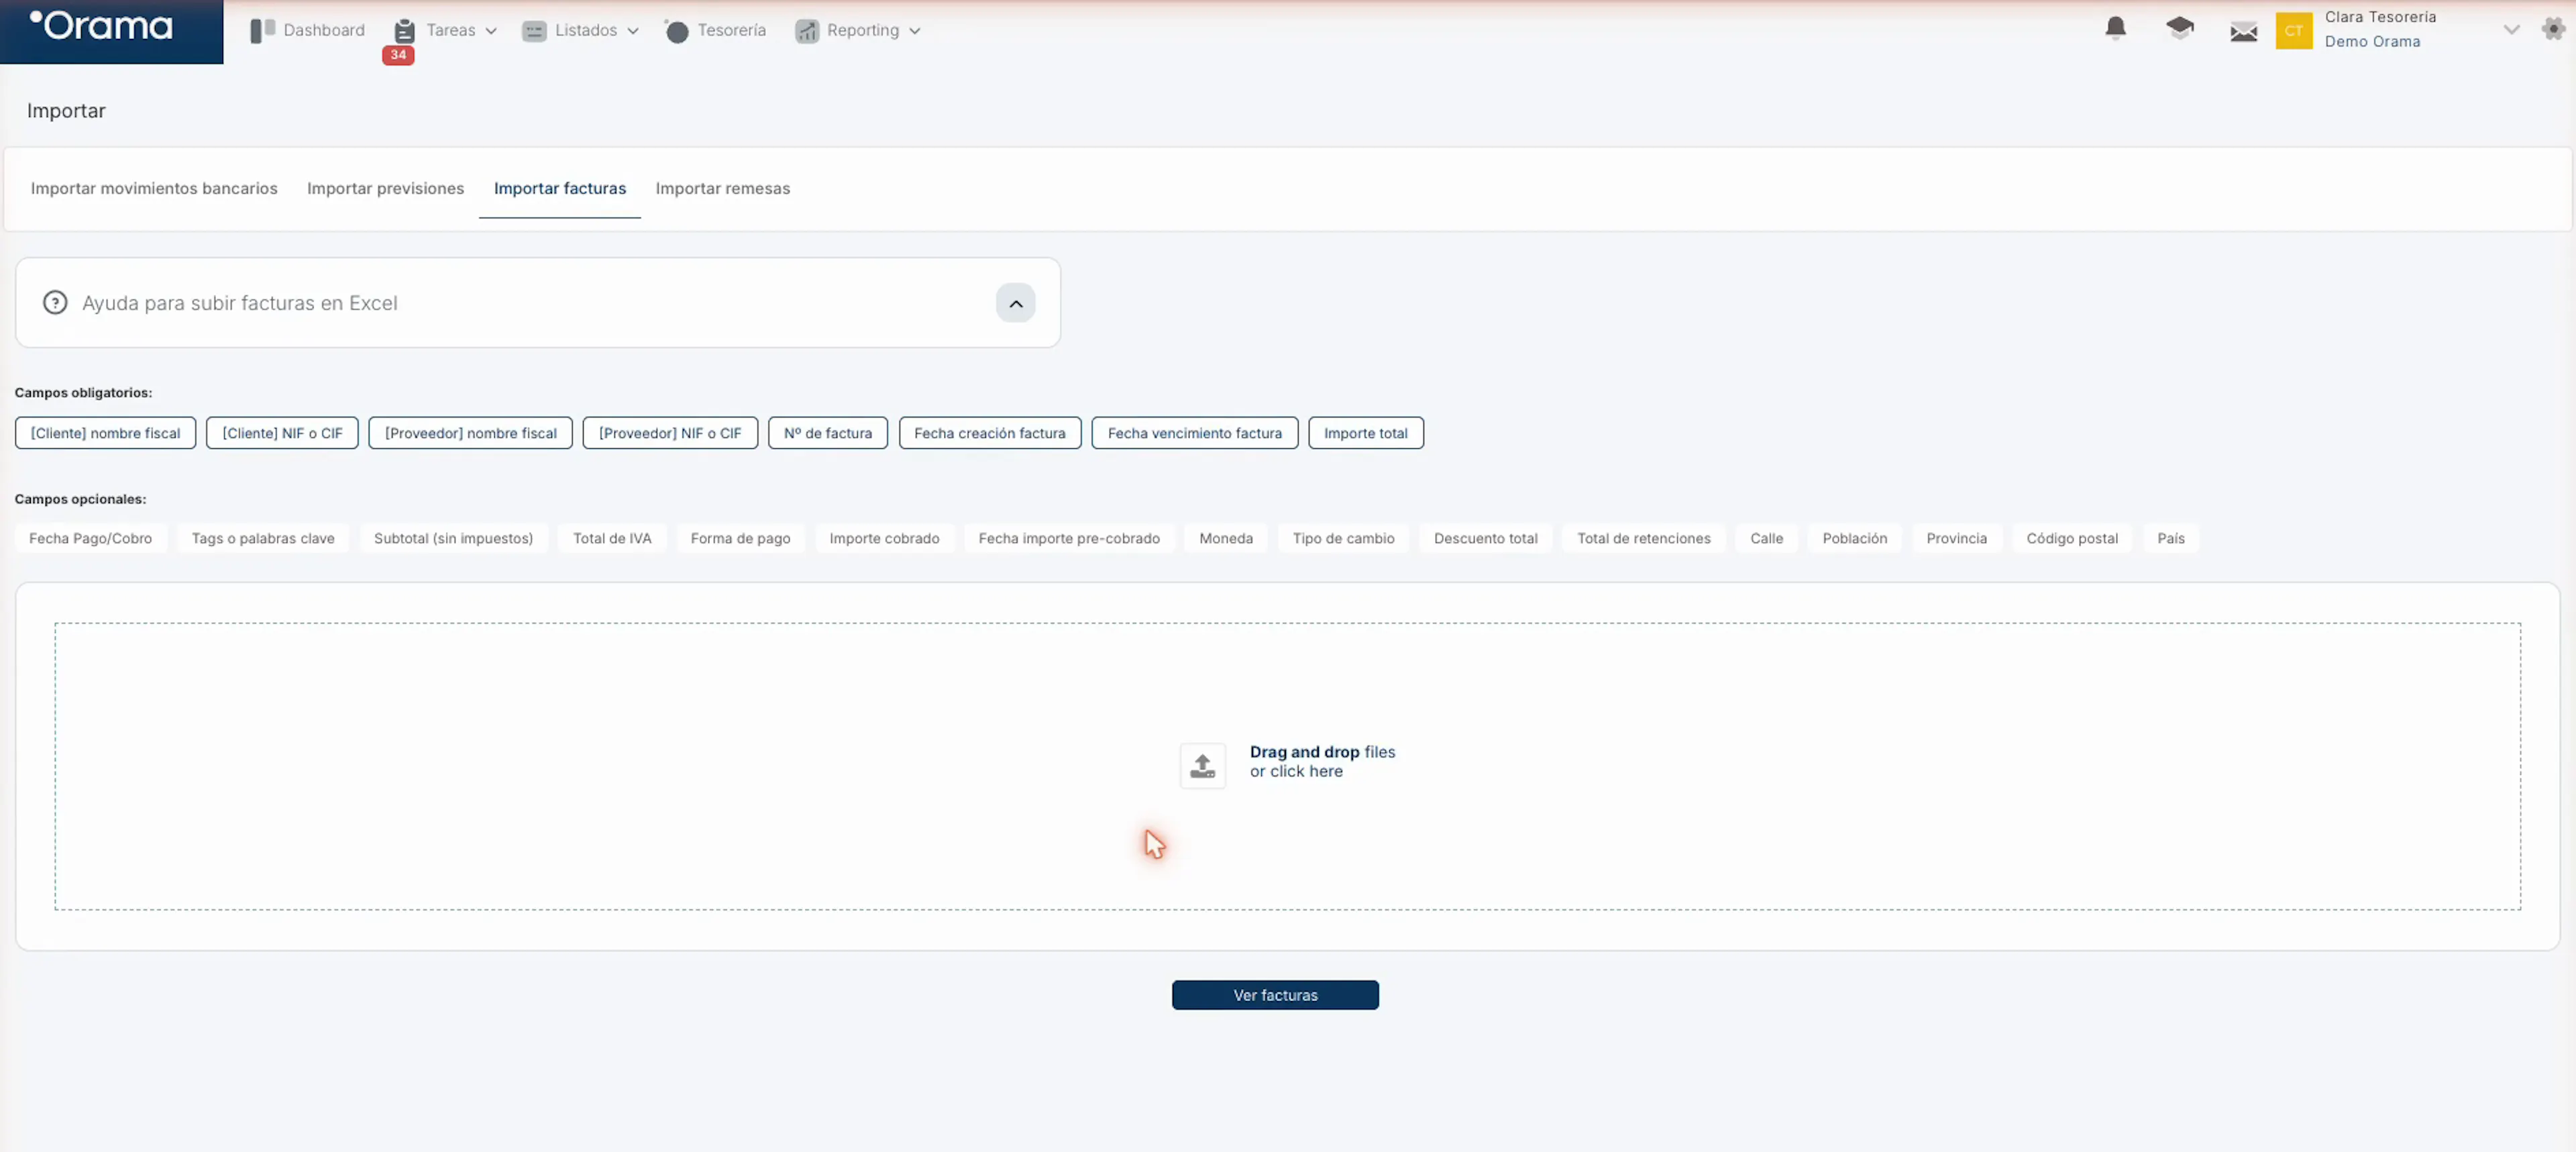Screen dimensions: 2576x1152
Task: Click the [Cliente] nombre fiscal field tag
Action: (105, 433)
